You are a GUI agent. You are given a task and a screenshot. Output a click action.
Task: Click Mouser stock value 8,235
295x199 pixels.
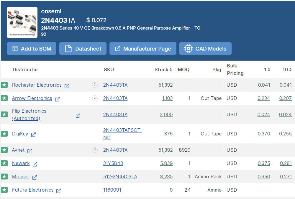166,177
